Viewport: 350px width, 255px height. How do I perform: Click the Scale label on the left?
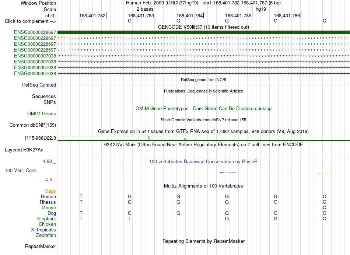click(50, 9)
